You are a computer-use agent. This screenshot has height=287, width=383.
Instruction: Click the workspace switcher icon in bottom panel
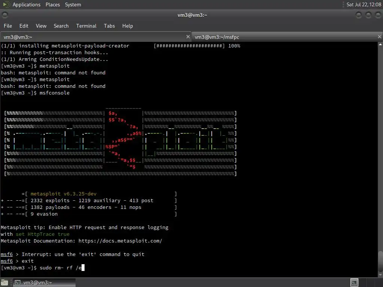click(354, 283)
